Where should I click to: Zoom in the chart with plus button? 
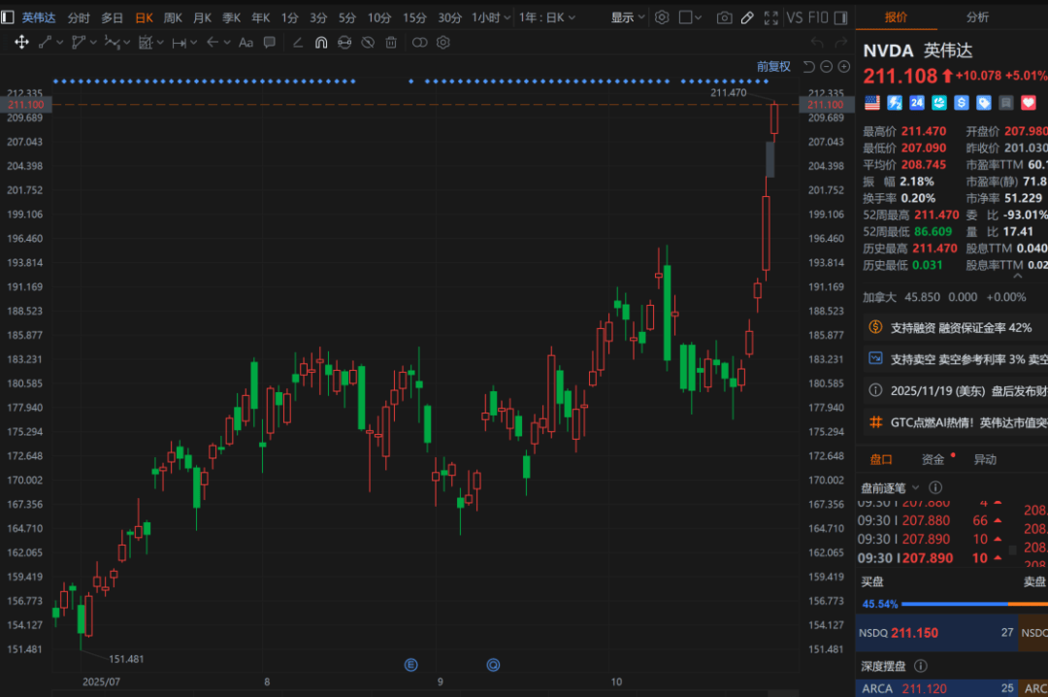point(843,66)
